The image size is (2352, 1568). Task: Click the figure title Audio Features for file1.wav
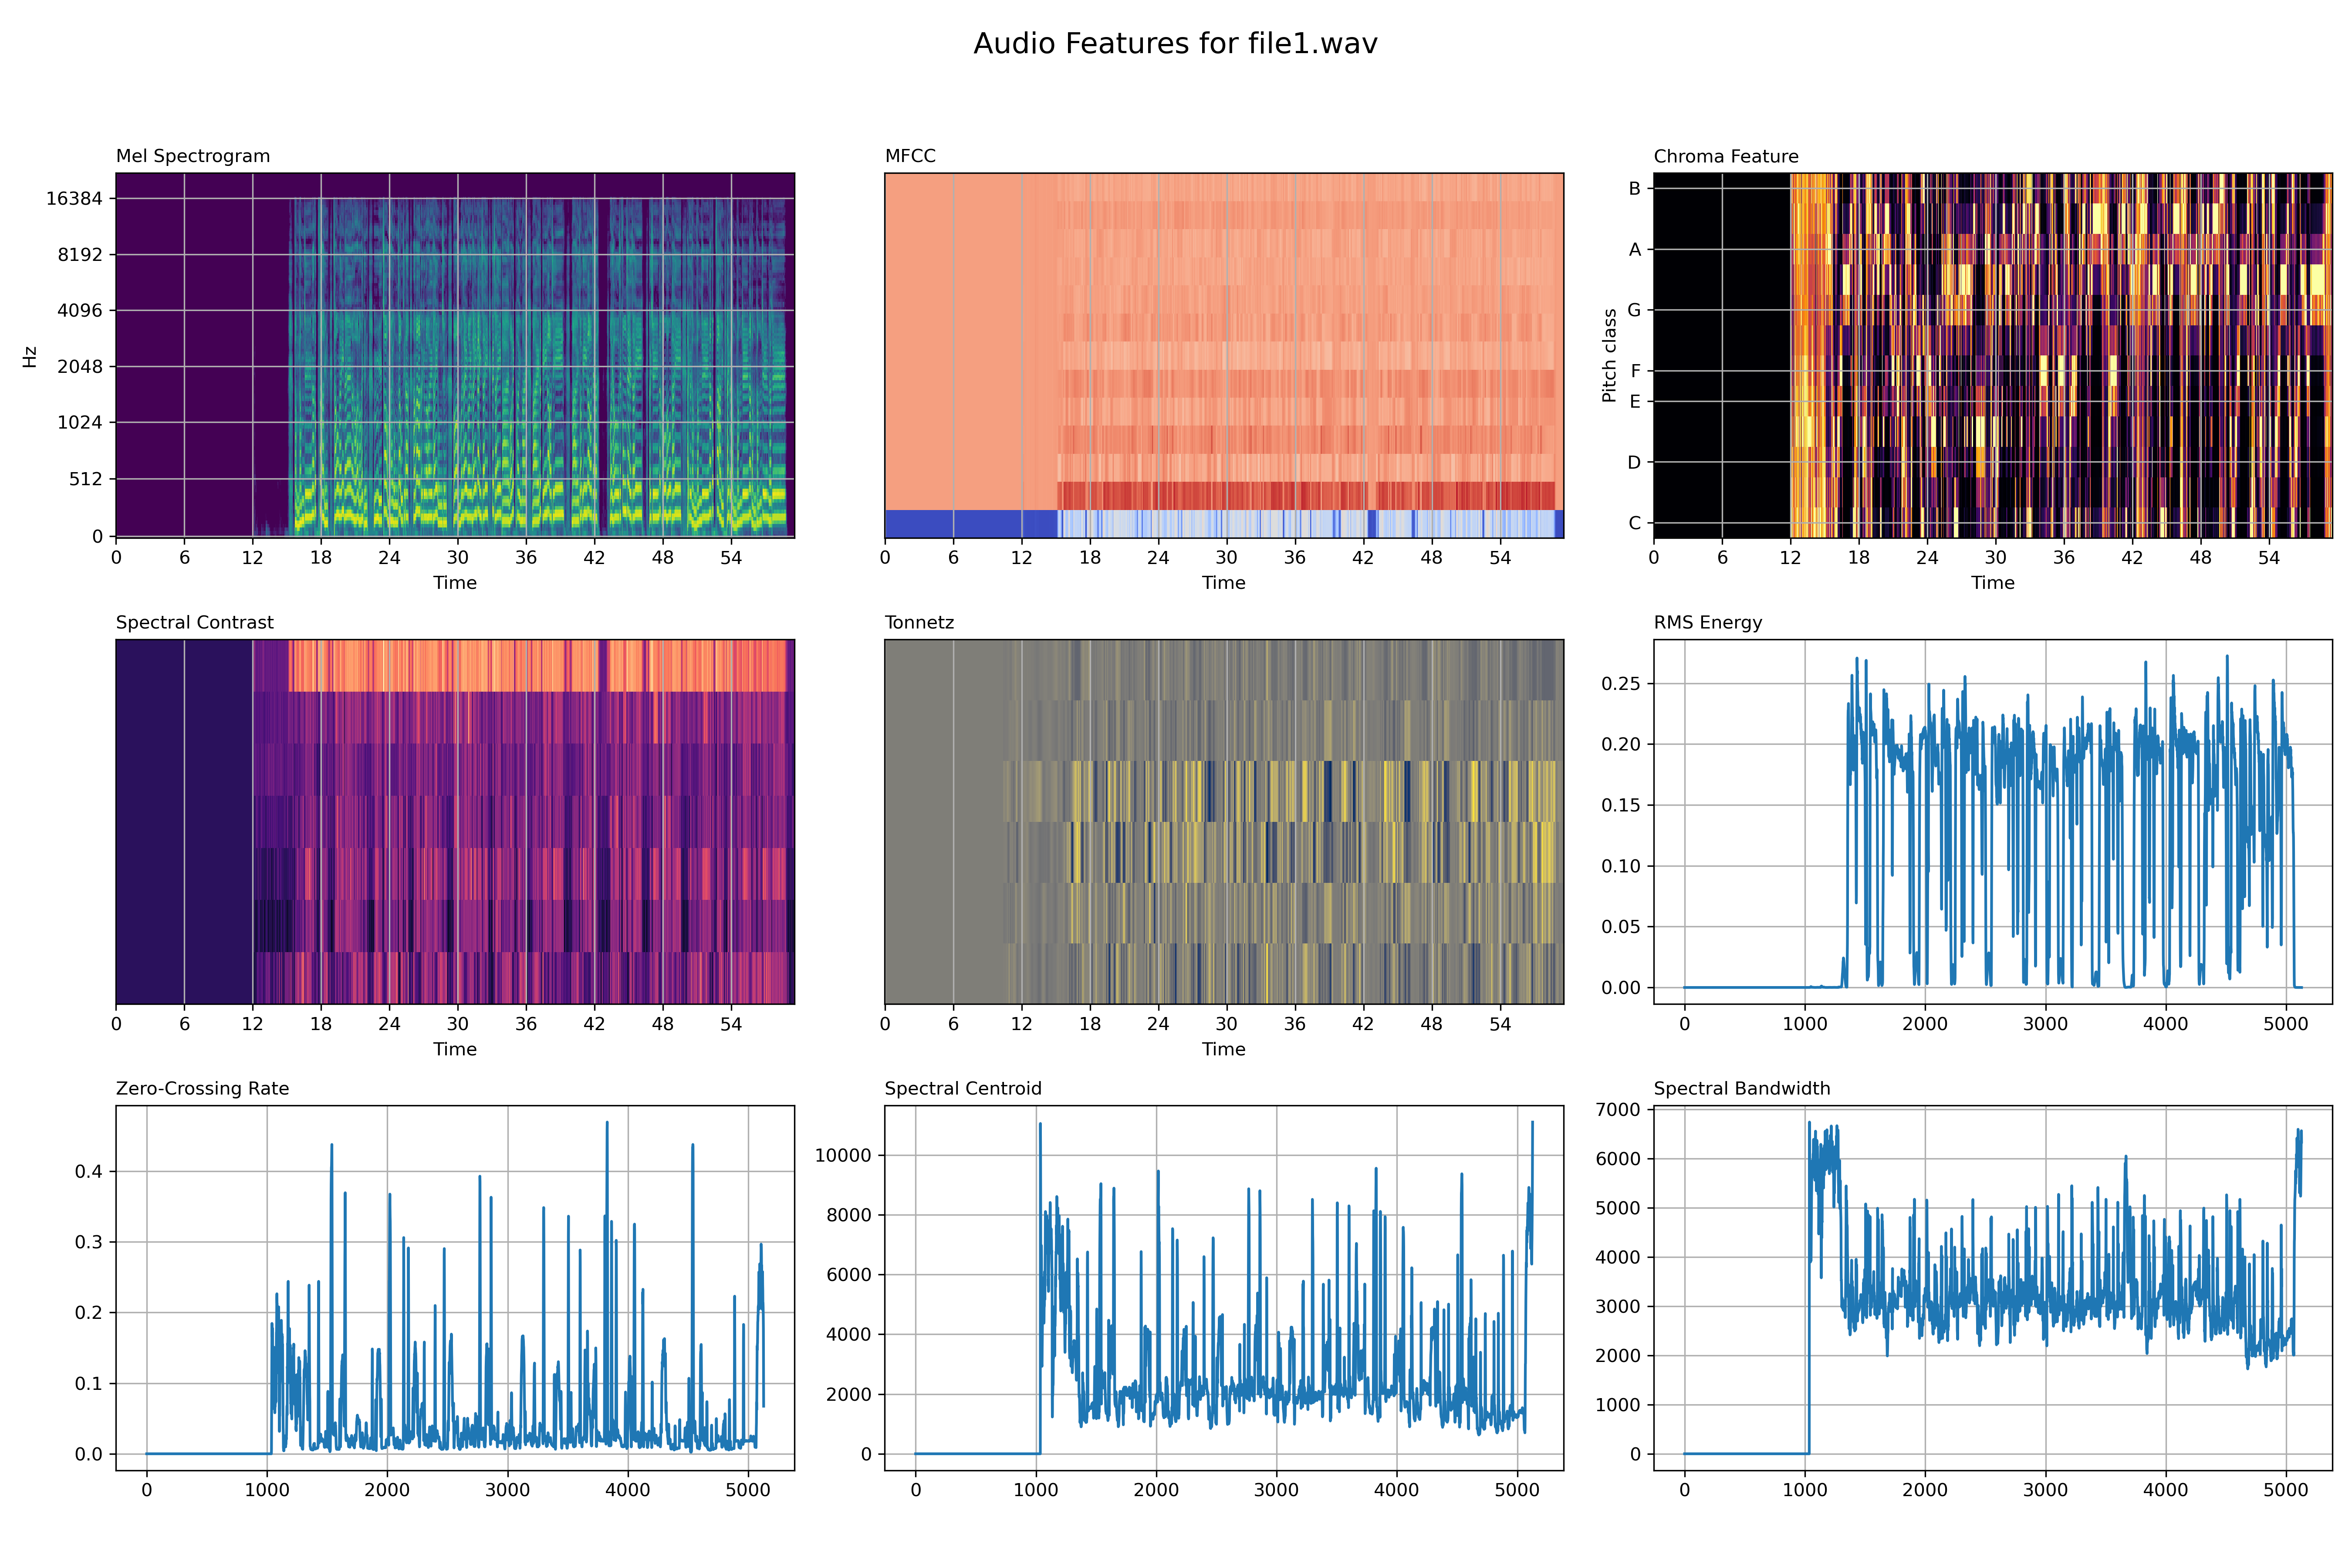coord(1176,43)
